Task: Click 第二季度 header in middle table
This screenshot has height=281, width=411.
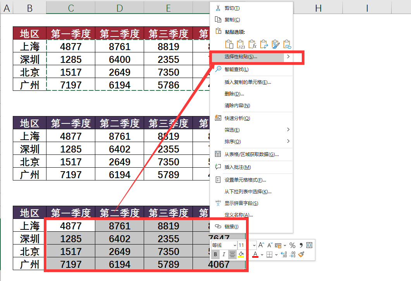Action: (x=120, y=123)
